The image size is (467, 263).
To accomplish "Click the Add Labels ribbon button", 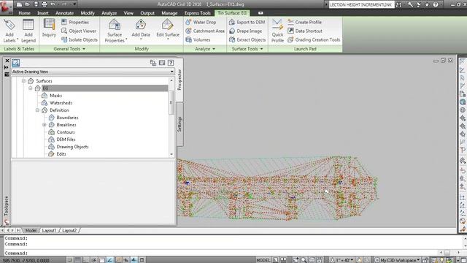I will click(9, 31).
